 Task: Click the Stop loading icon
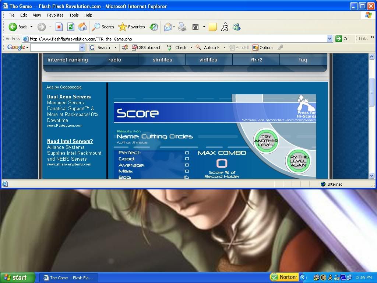59,27
